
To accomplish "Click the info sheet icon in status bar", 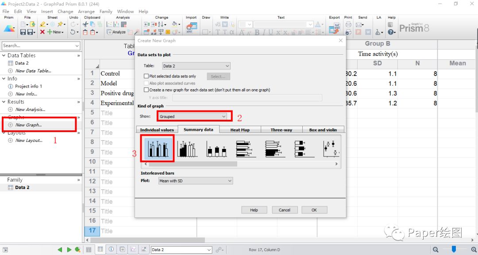I will point(111,249).
